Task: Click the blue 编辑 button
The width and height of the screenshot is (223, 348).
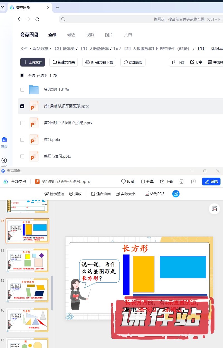Action: [x=211, y=182]
